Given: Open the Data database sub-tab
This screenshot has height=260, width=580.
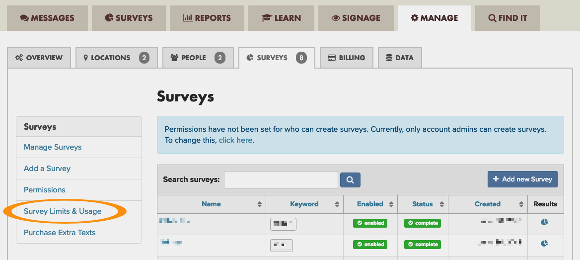Looking at the screenshot, I should [400, 58].
